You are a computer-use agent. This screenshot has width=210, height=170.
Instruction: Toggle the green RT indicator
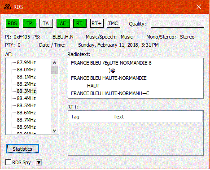point(80,23)
